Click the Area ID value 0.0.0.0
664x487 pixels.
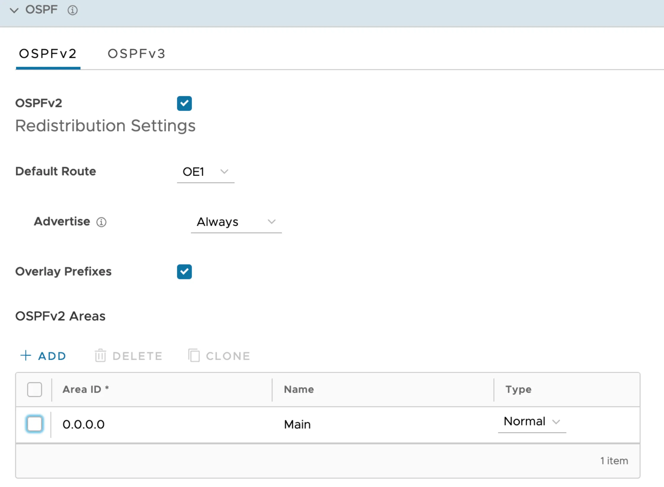click(84, 425)
